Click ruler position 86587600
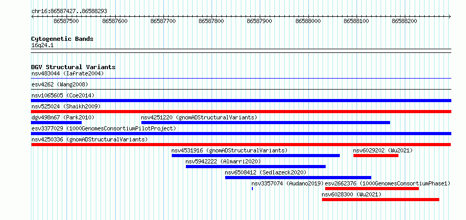 coord(115,21)
